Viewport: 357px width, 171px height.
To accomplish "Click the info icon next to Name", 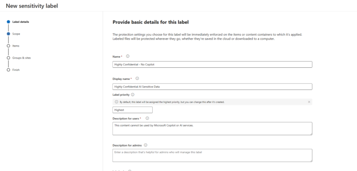I will [x=128, y=56].
